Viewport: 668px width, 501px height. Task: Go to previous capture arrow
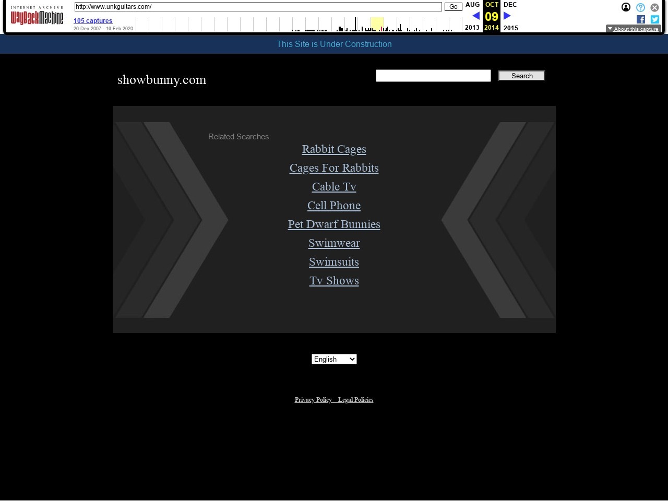point(475,16)
